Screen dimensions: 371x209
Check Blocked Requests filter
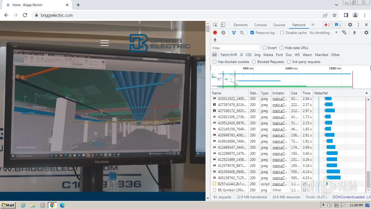tap(254, 62)
